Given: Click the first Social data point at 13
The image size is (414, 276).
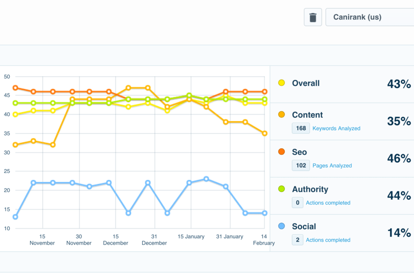Looking at the screenshot, I should point(15,217).
